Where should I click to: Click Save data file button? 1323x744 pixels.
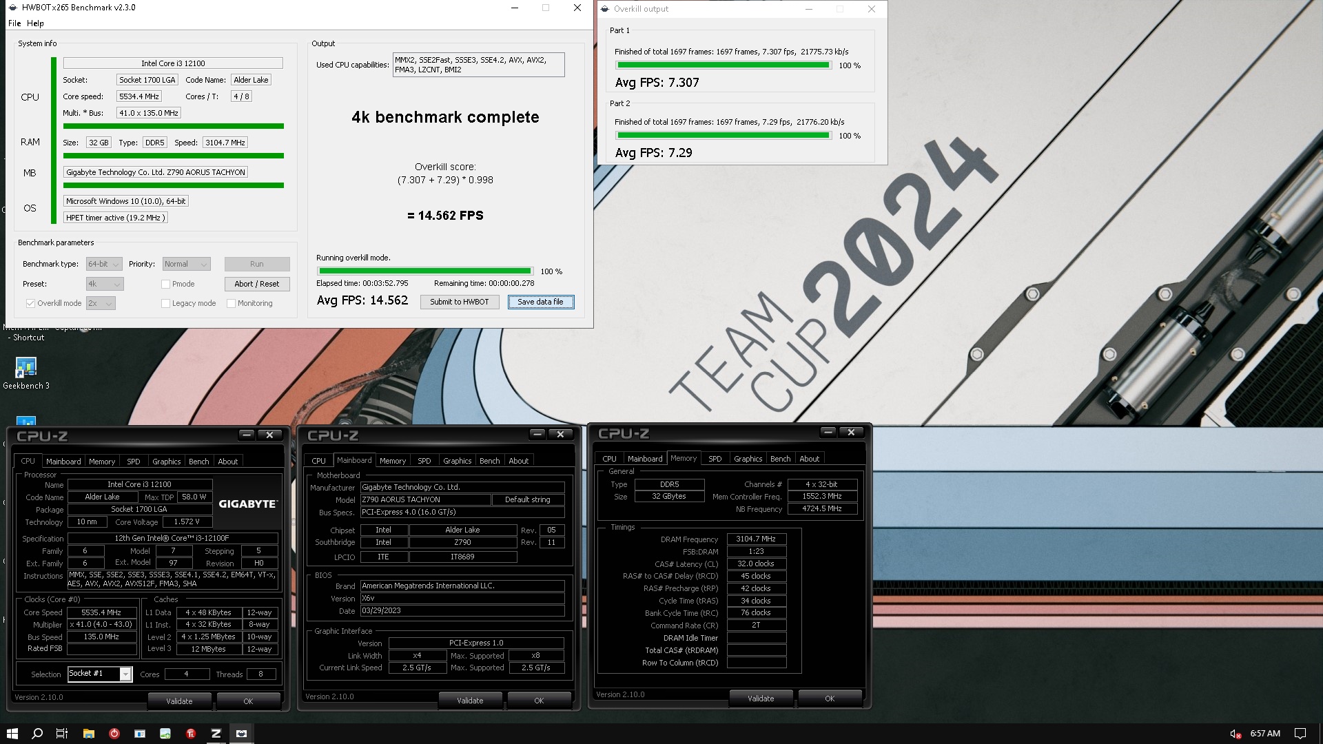tap(540, 302)
